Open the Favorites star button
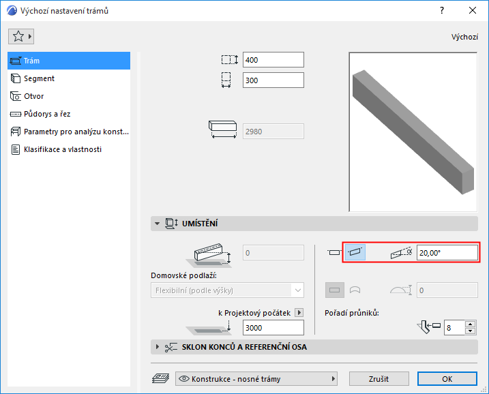This screenshot has width=489, height=394. click(x=21, y=37)
